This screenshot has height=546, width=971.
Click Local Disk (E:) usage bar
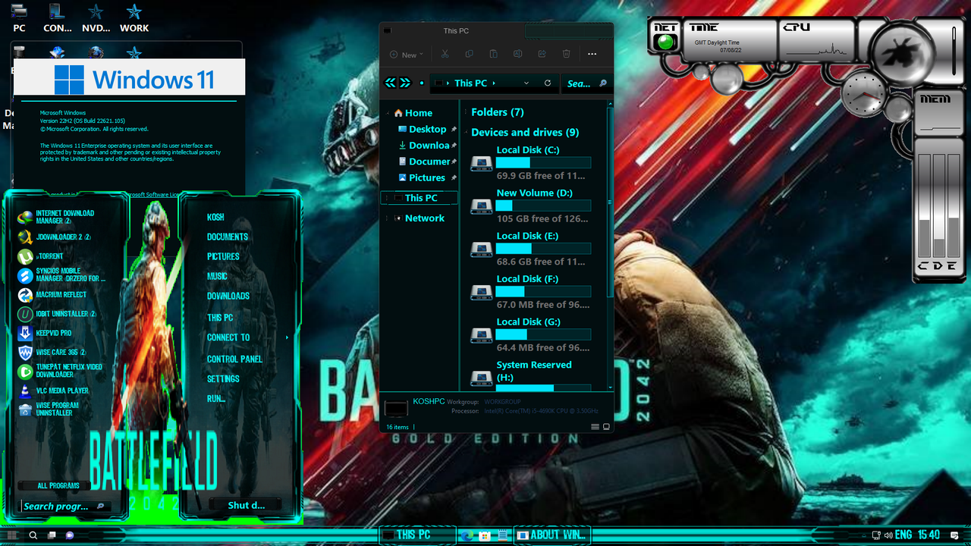543,249
